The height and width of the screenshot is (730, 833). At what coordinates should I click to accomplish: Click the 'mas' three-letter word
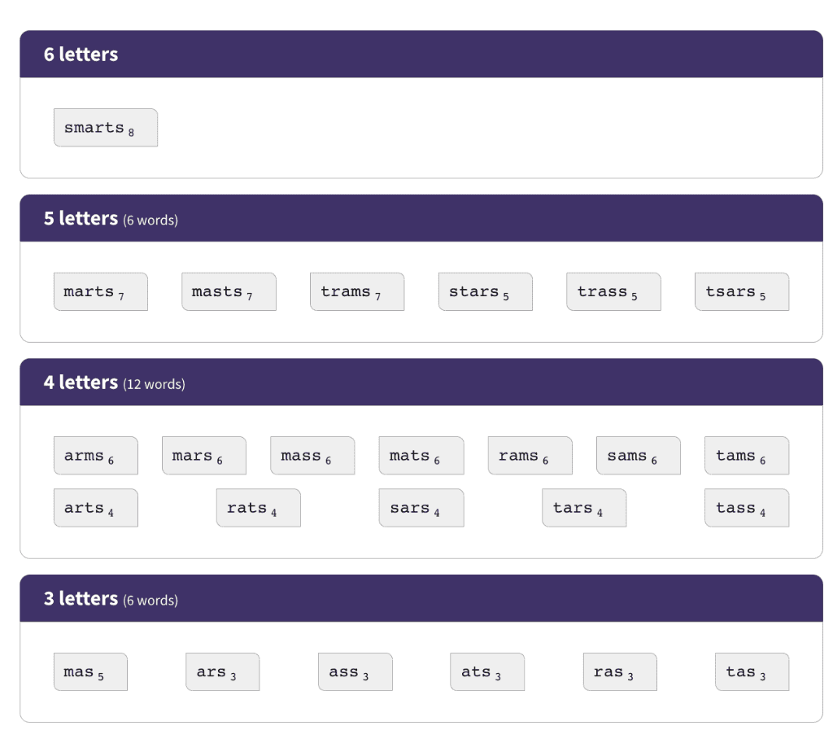coord(90,672)
